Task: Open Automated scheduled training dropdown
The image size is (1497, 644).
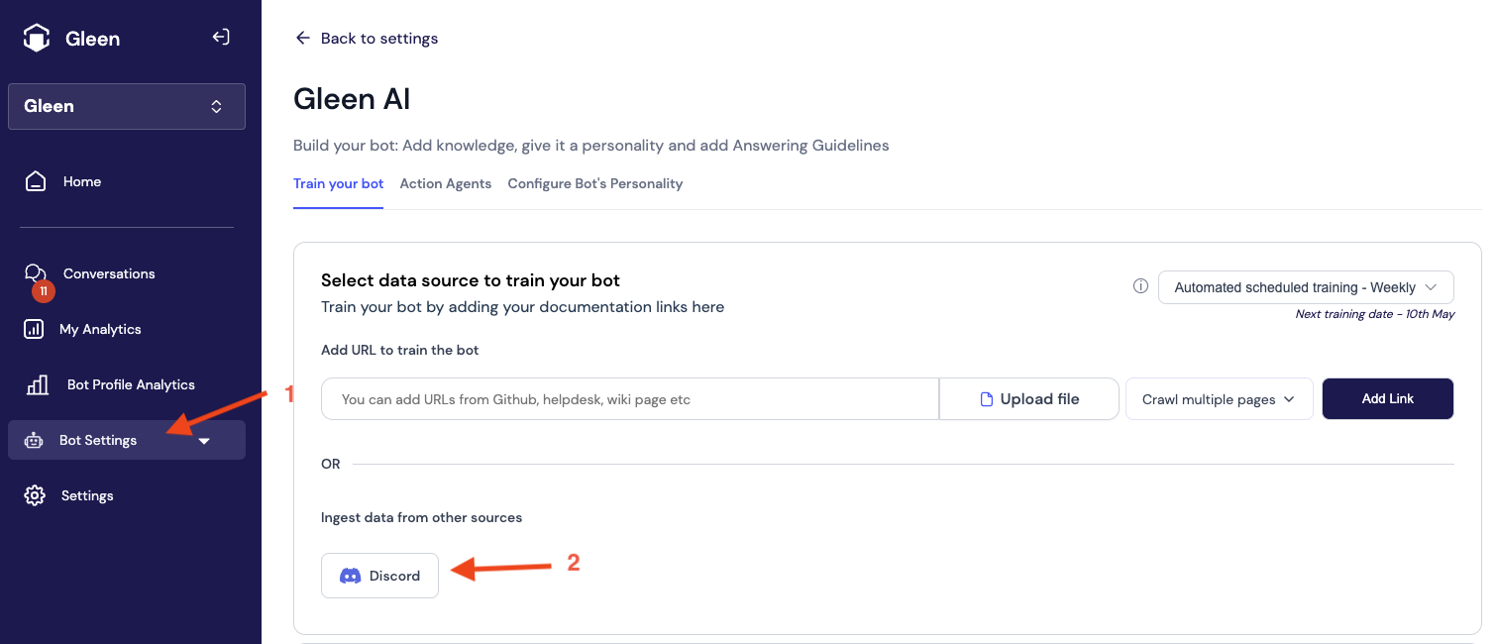Action: 1305,287
